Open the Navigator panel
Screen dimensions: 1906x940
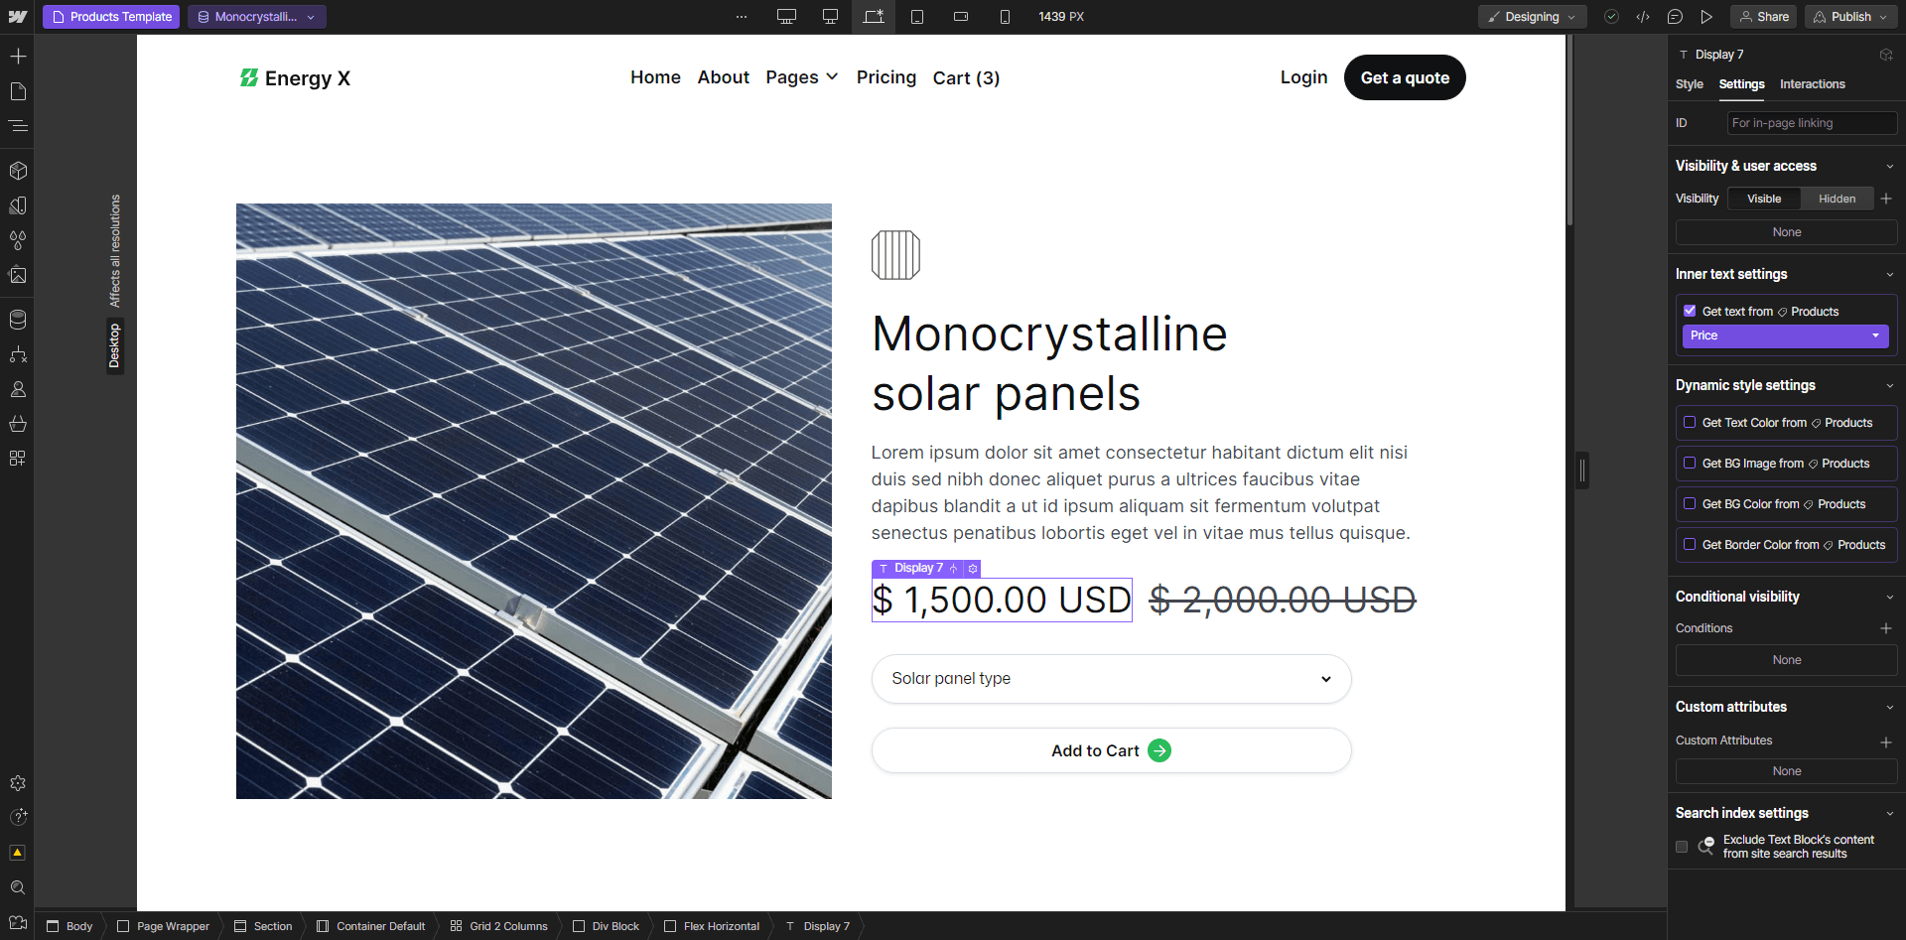18,126
